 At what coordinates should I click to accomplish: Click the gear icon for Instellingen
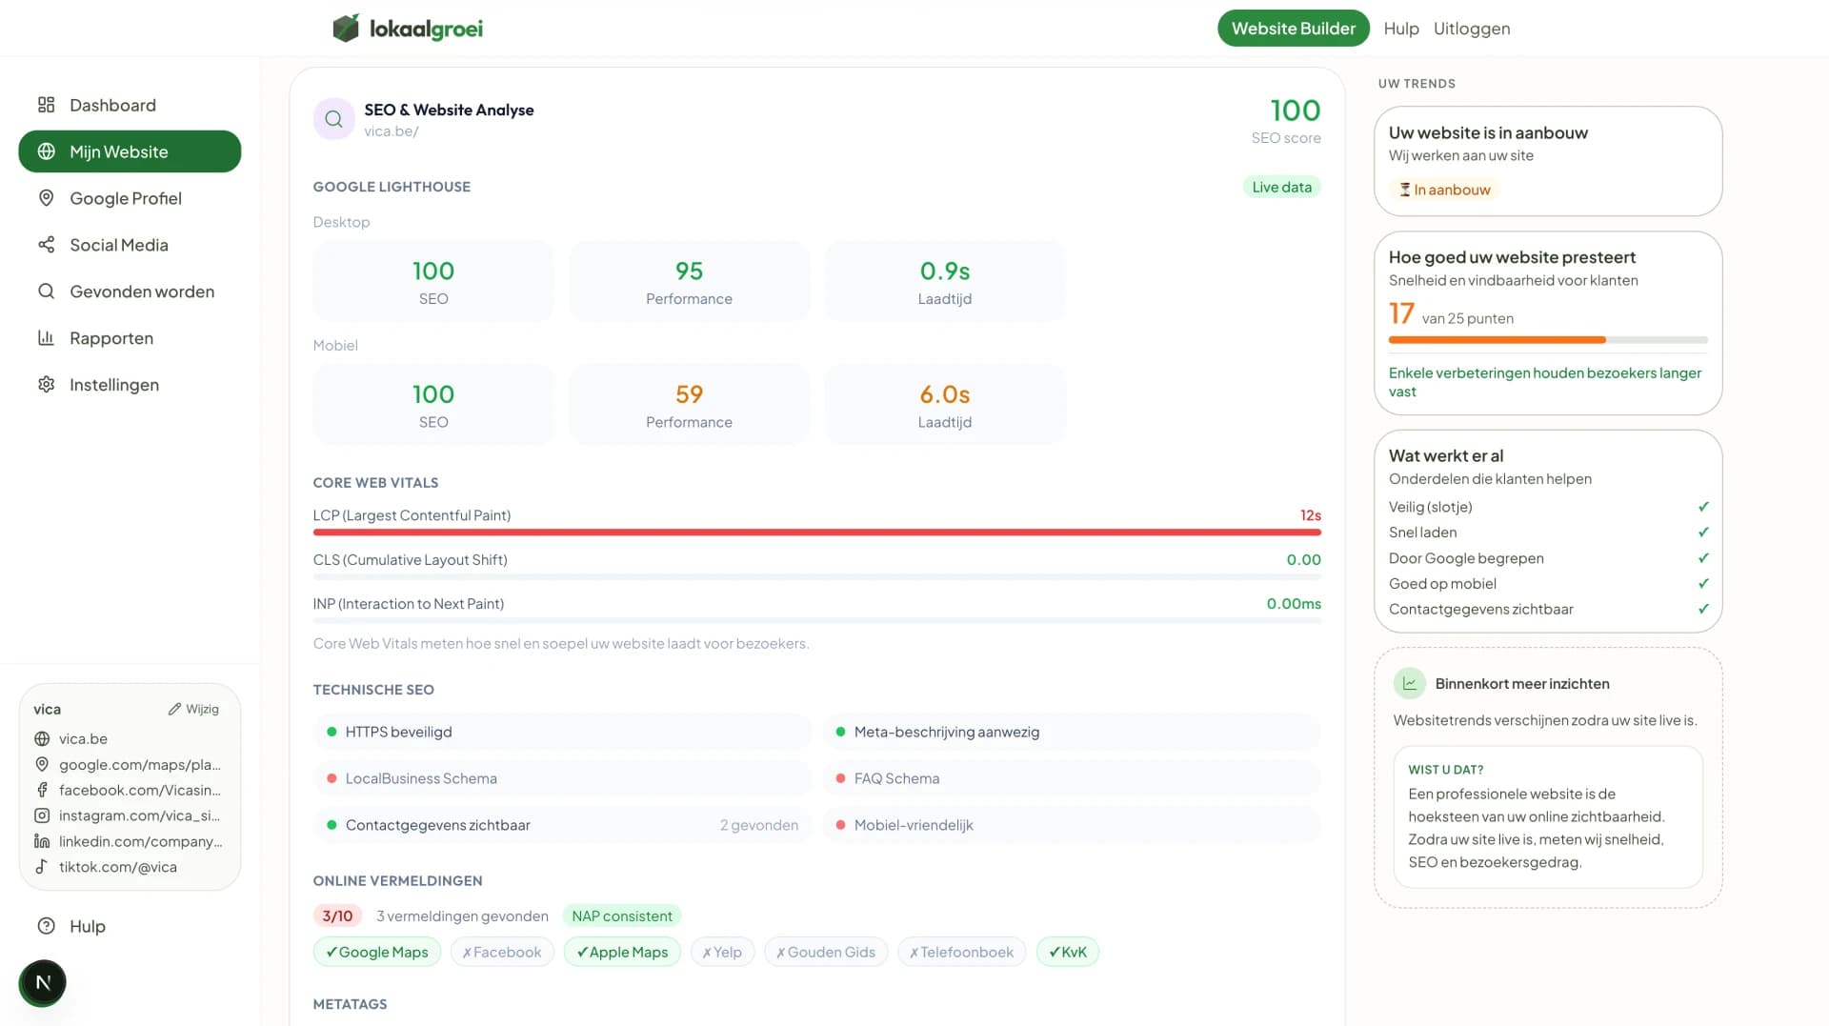pos(46,385)
